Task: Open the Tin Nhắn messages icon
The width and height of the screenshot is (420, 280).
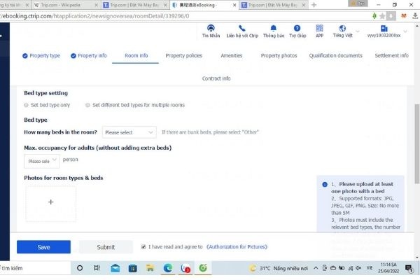Action: (209, 28)
